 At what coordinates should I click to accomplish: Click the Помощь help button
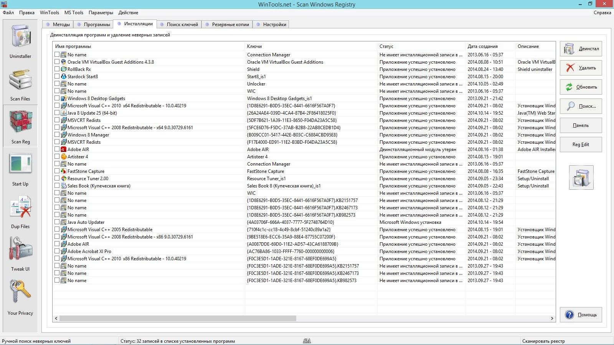pyautogui.click(x=581, y=315)
